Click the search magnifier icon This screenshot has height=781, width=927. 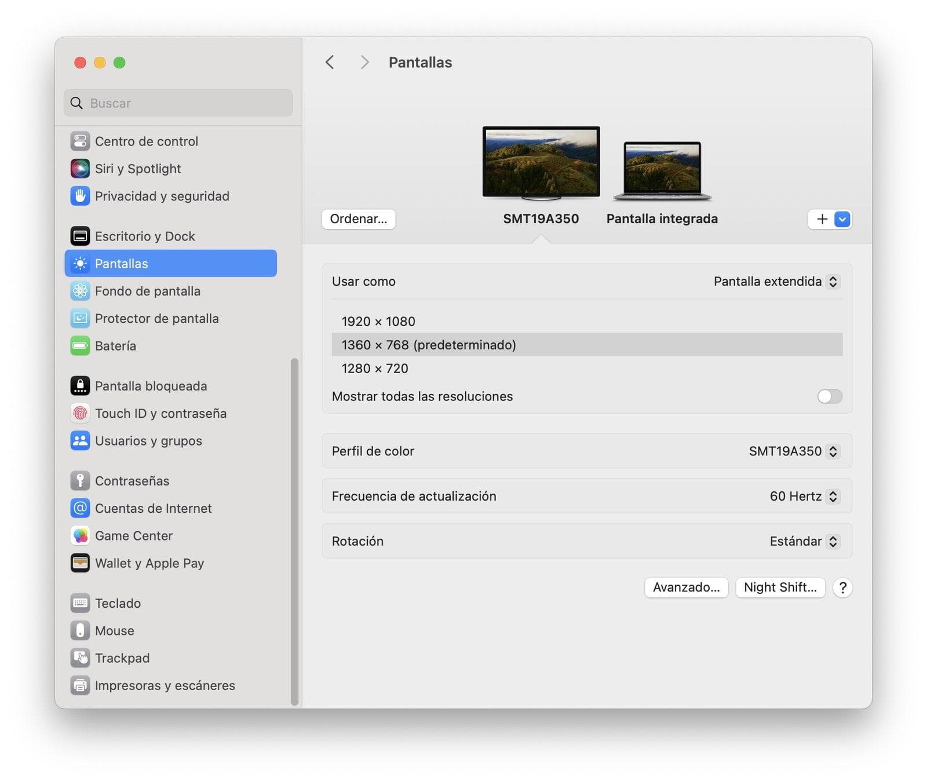76,103
